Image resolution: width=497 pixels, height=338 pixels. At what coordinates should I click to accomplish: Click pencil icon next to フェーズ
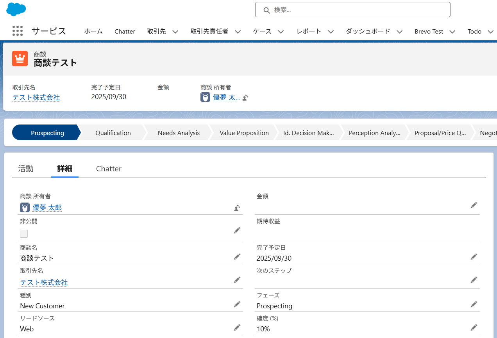474,304
